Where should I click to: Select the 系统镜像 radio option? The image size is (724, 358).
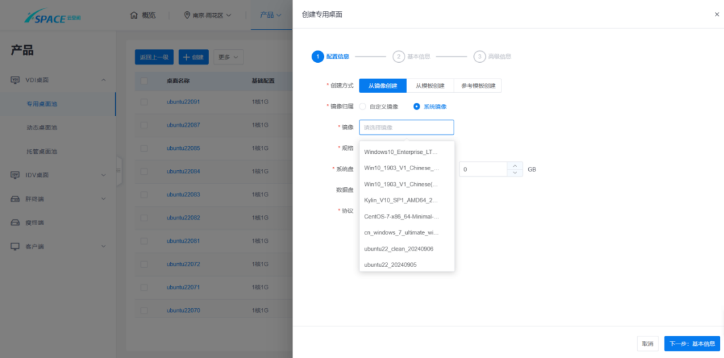coord(416,107)
